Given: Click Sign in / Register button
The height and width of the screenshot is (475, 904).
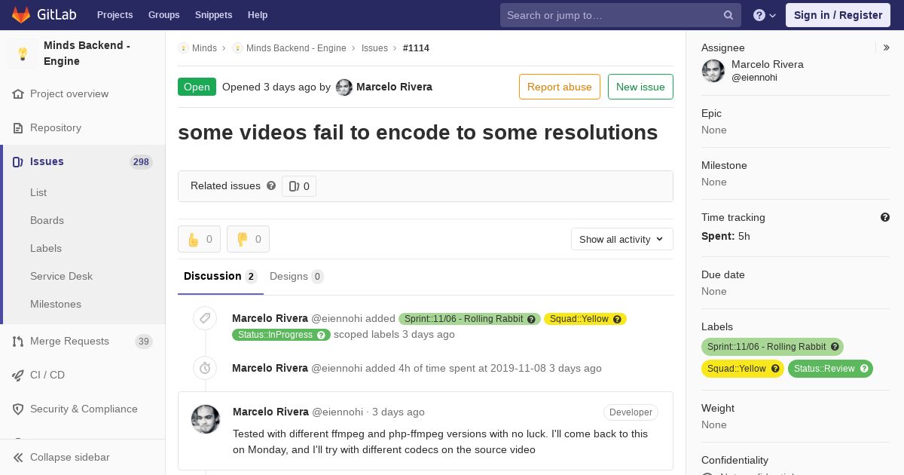Looking at the screenshot, I should click(x=838, y=15).
